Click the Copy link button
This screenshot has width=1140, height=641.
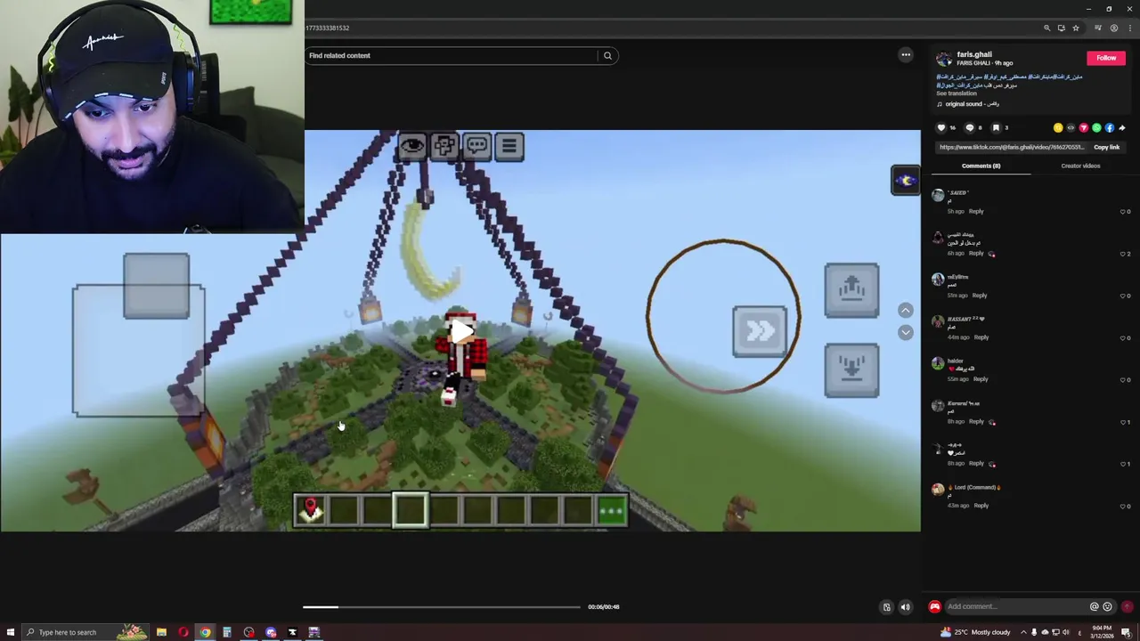coord(1107,147)
